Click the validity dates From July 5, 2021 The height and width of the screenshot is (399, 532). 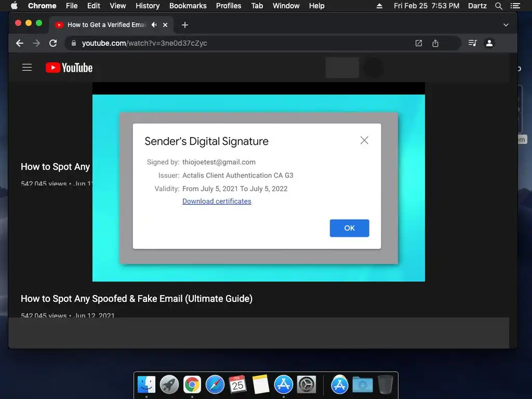coord(235,189)
